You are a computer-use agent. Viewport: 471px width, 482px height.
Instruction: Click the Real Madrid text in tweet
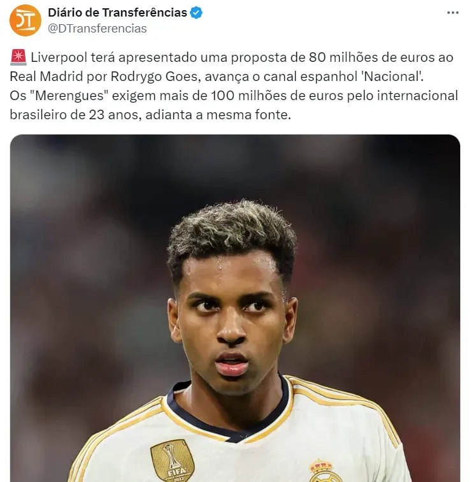[x=47, y=77]
